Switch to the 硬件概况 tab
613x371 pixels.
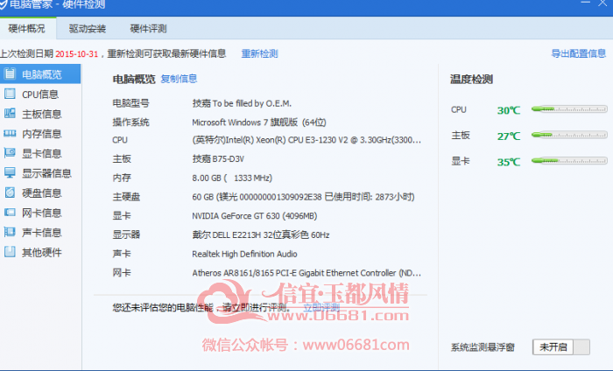click(26, 29)
